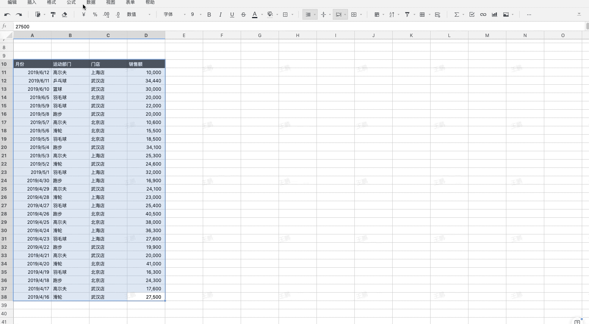Show more tools via ellipsis
This screenshot has width=589, height=324.
[529, 15]
